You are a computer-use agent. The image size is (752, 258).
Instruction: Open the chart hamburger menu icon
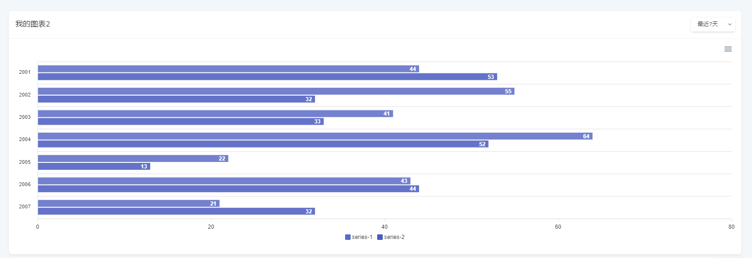(x=728, y=49)
